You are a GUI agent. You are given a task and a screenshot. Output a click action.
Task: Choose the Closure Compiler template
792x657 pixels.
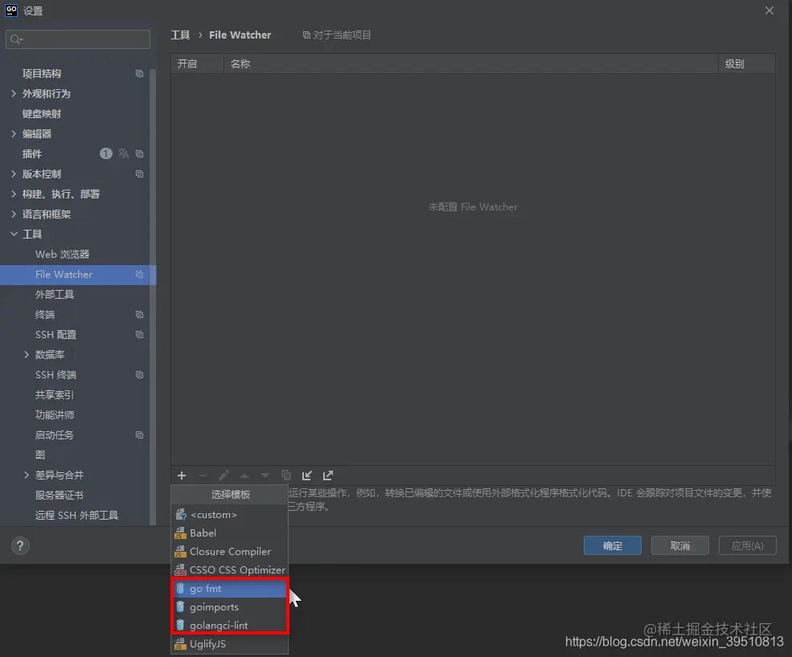coord(229,552)
